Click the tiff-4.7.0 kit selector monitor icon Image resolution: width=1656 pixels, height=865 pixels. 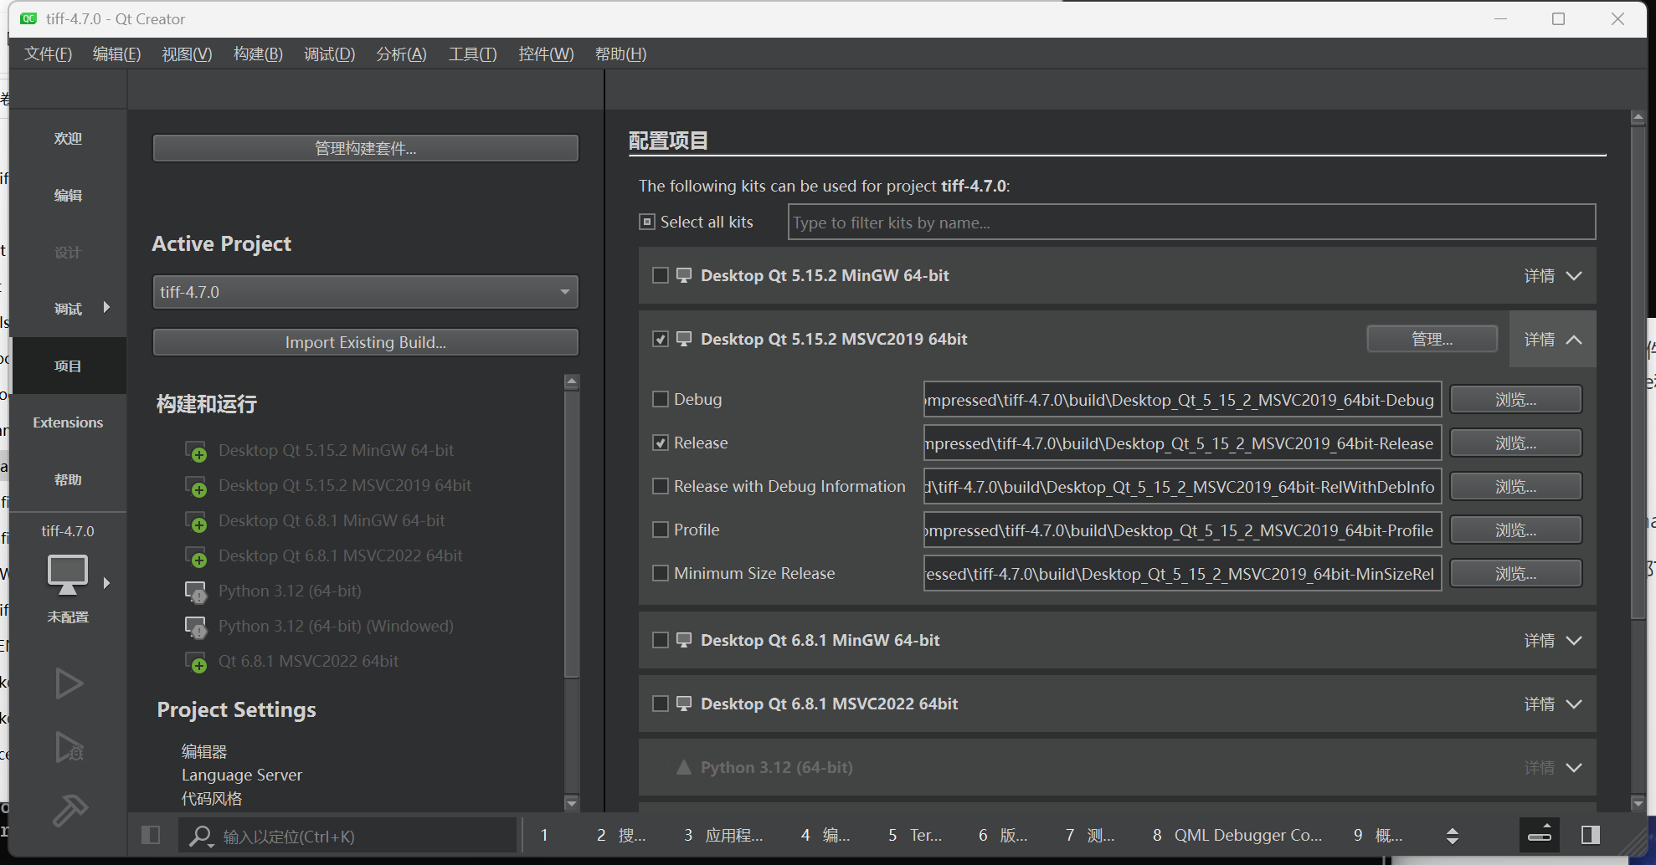[x=67, y=574]
